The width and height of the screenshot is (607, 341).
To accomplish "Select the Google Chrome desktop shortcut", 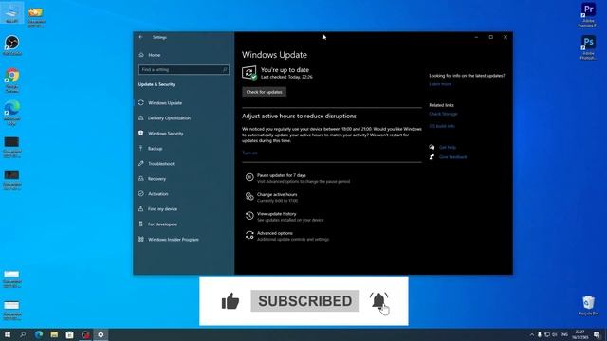I will tap(12, 80).
